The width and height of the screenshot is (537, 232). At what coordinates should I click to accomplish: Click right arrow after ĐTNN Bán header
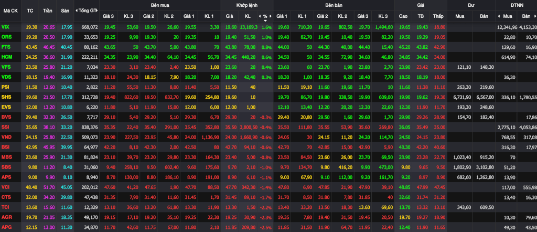535,16
